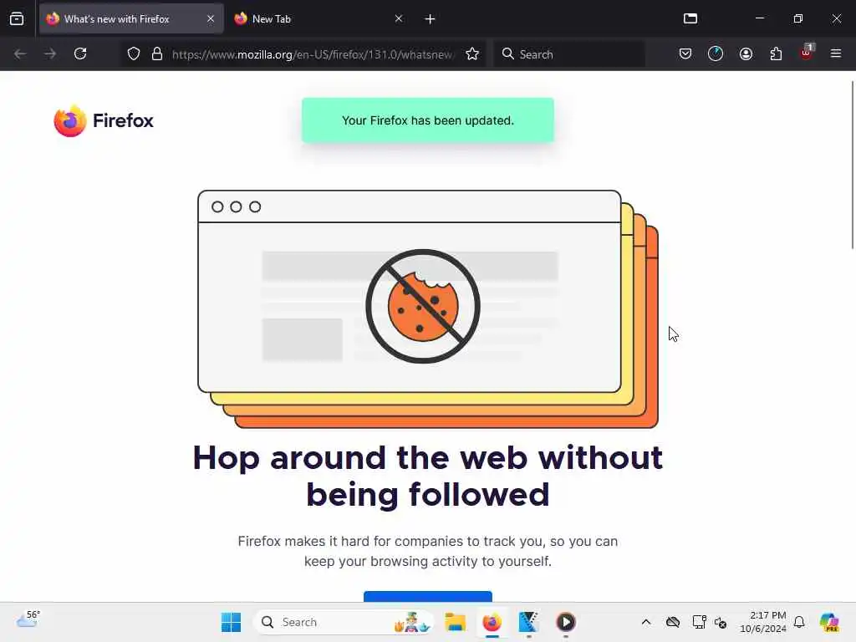Open a new tab with plus button
856x642 pixels.
[430, 19]
